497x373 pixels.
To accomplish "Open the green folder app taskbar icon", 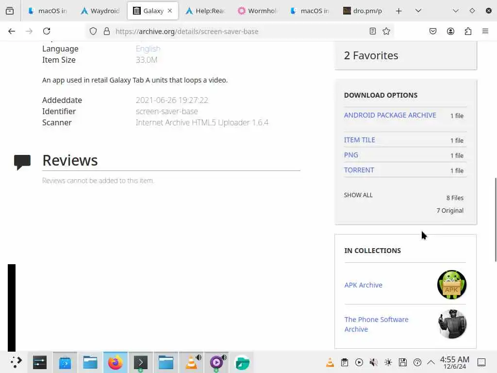I will tap(242, 362).
